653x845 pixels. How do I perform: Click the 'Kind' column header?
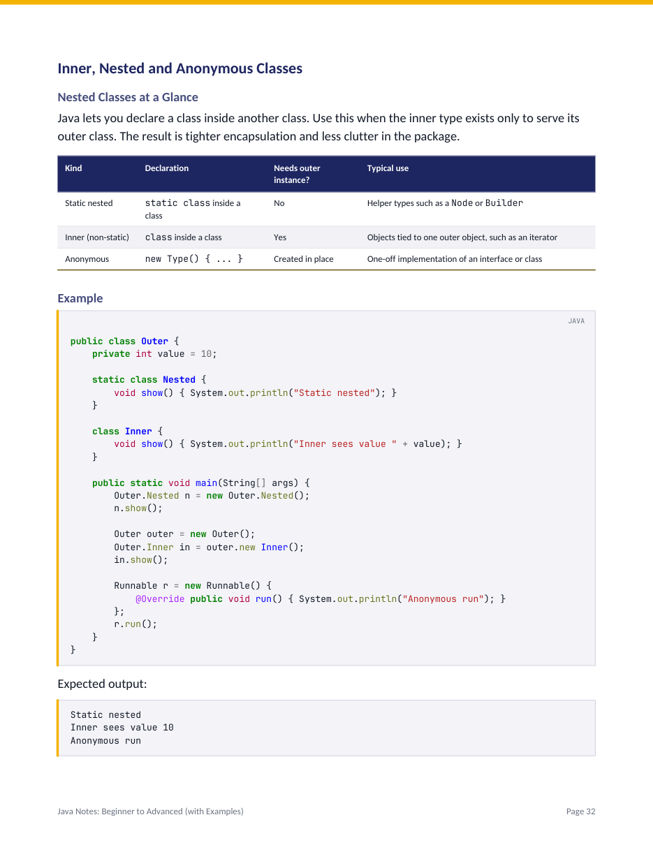(x=73, y=168)
